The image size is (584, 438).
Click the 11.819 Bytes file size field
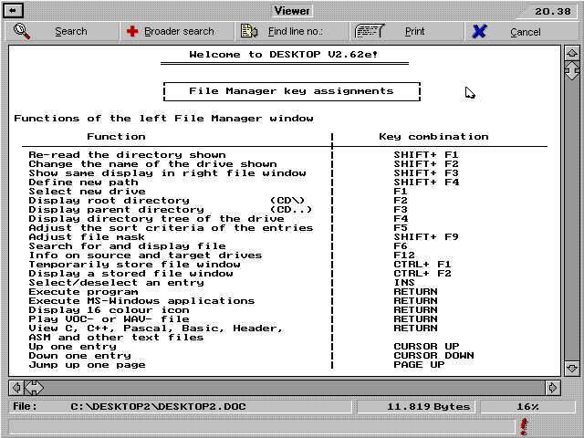click(416, 406)
